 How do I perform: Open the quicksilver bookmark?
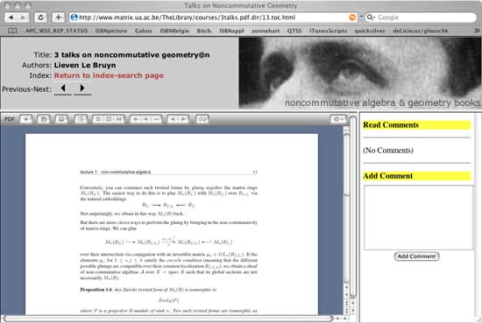[370, 31]
